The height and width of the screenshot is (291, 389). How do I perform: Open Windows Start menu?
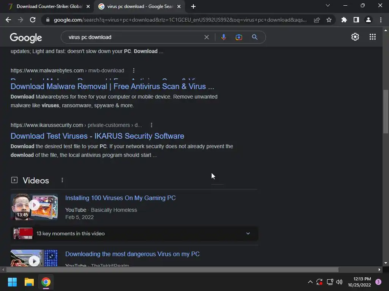[12, 282]
